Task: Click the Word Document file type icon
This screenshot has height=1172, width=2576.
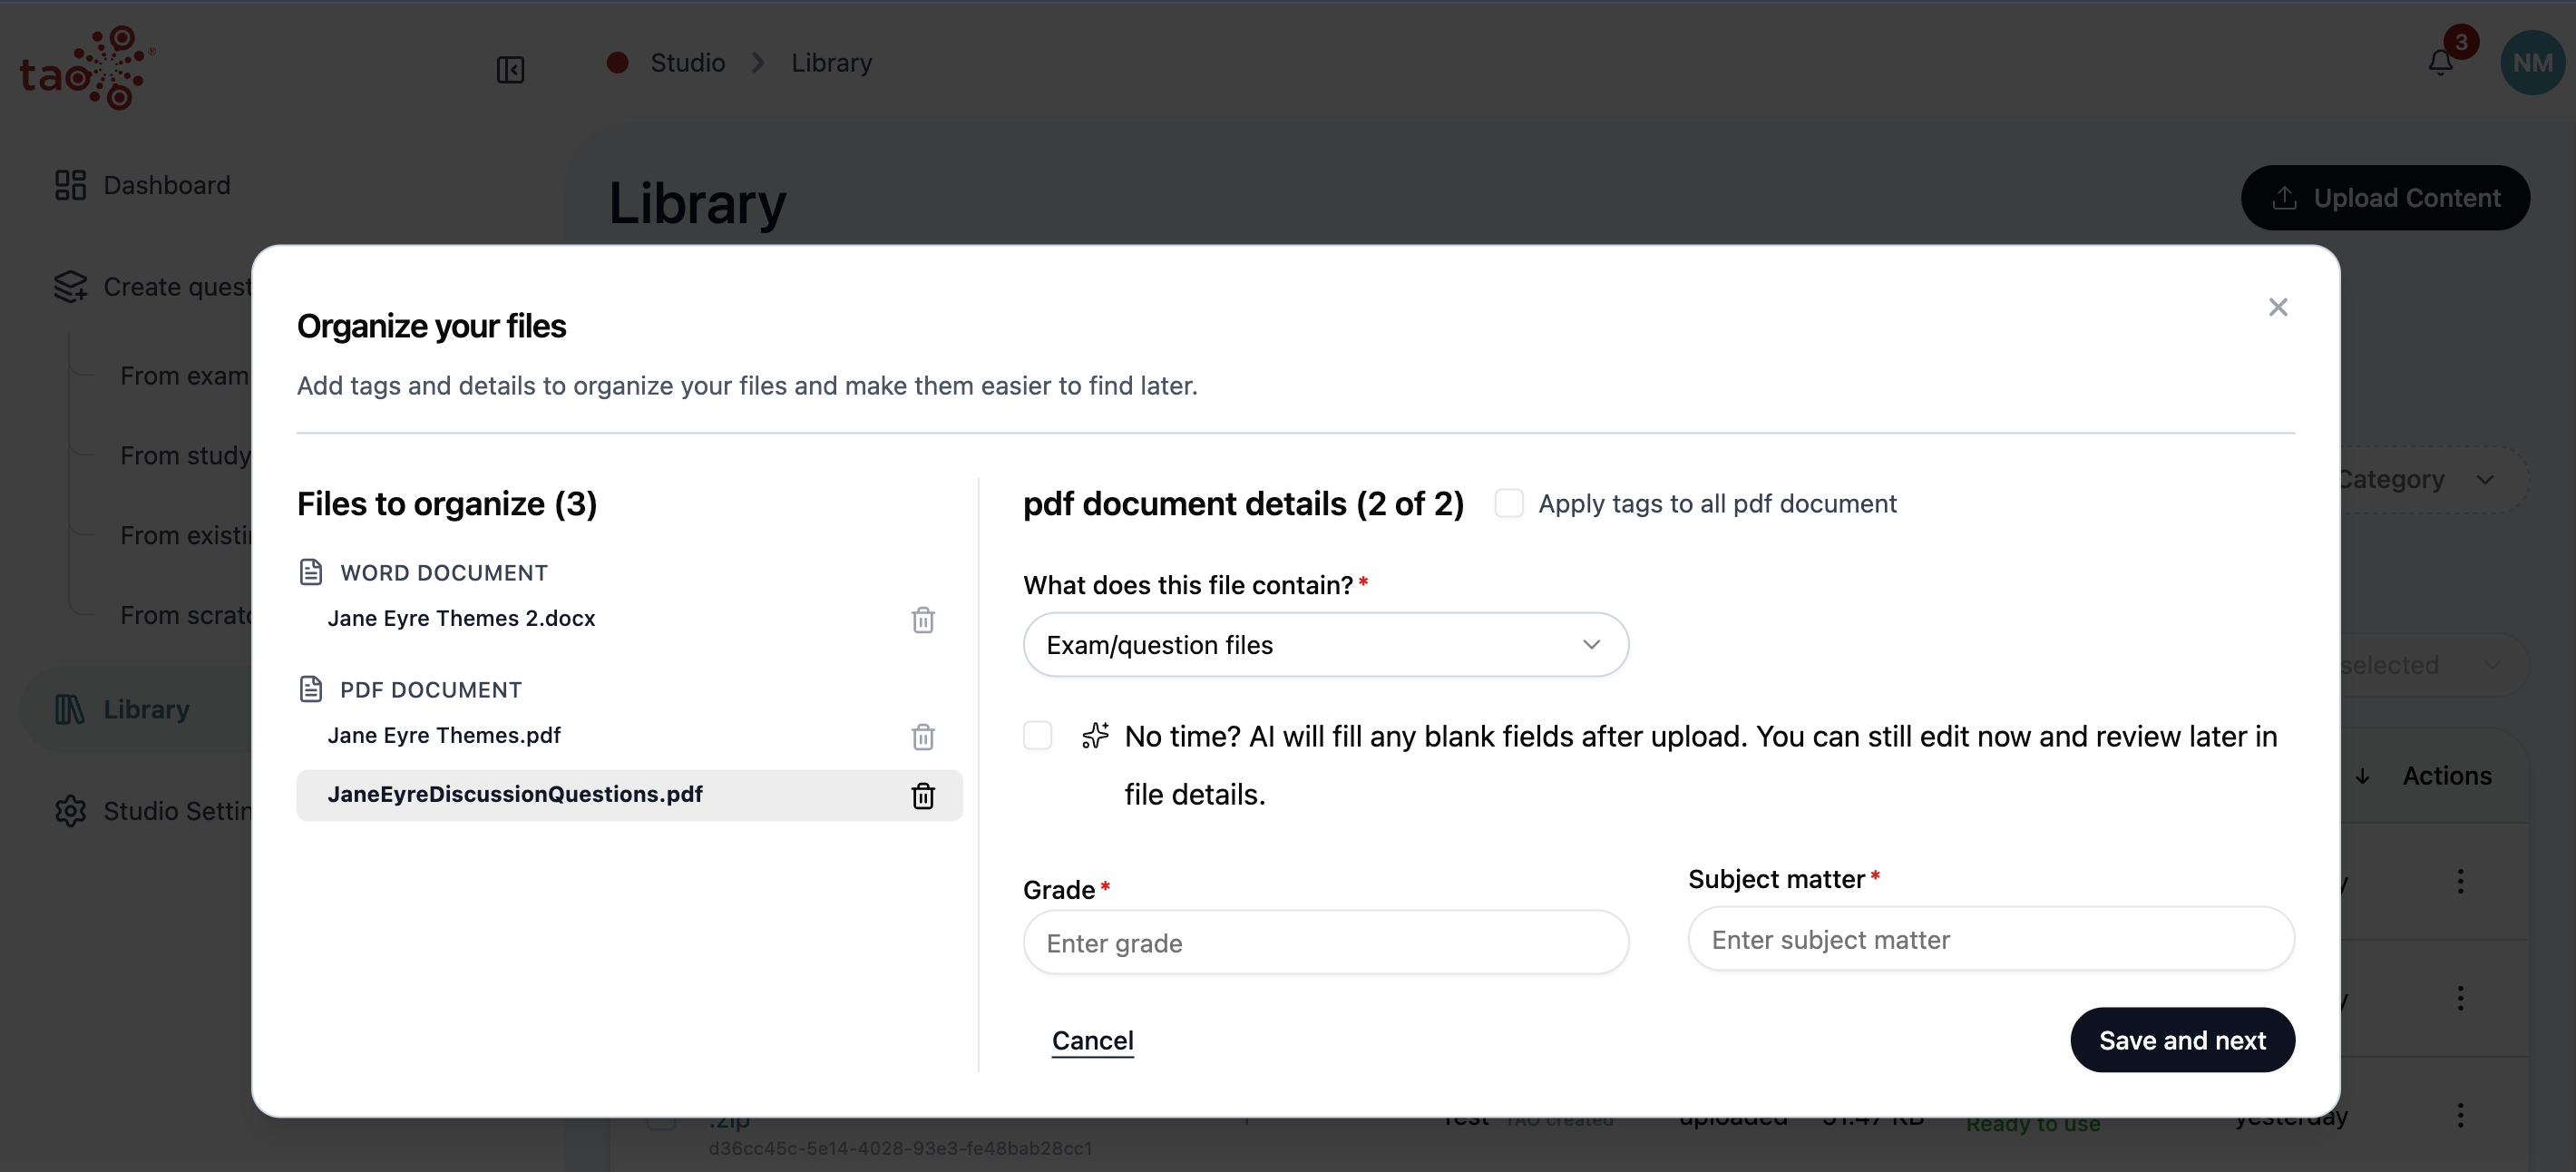Action: pyautogui.click(x=311, y=572)
